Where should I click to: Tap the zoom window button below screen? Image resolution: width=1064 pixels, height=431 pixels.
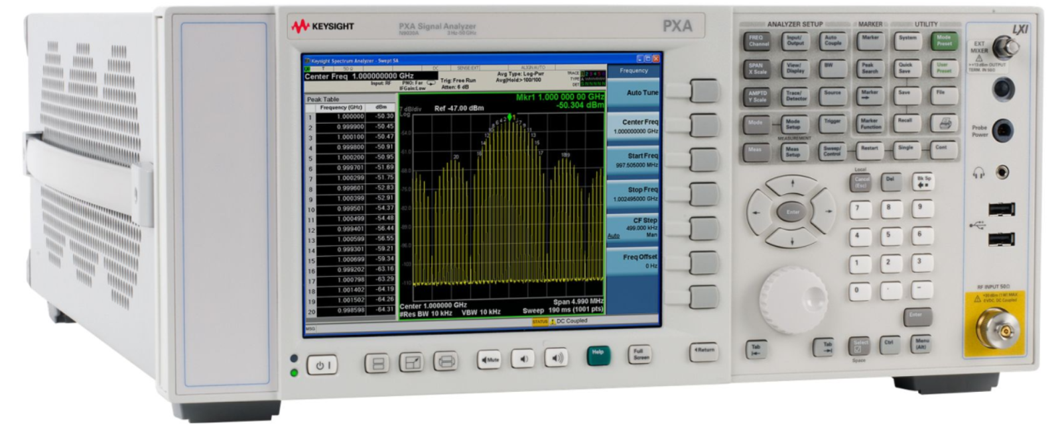[411, 362]
